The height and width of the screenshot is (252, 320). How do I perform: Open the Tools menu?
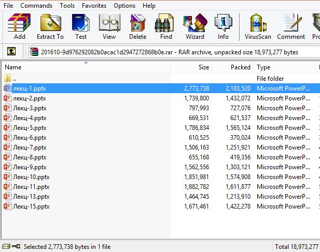point(67,6)
